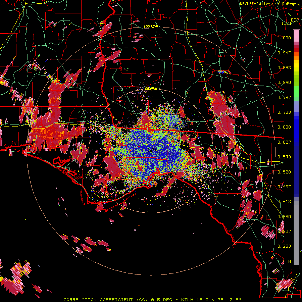The height and width of the screenshot is (302, 302).
Task: Click the 0.787 scale value
Action: point(284,97)
